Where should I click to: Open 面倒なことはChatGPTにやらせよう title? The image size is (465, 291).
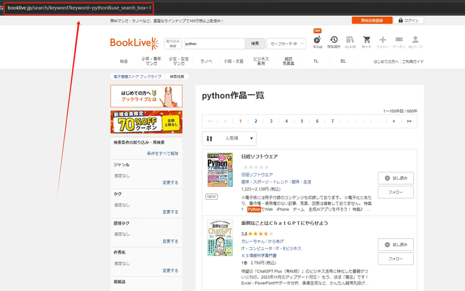tap(285, 223)
